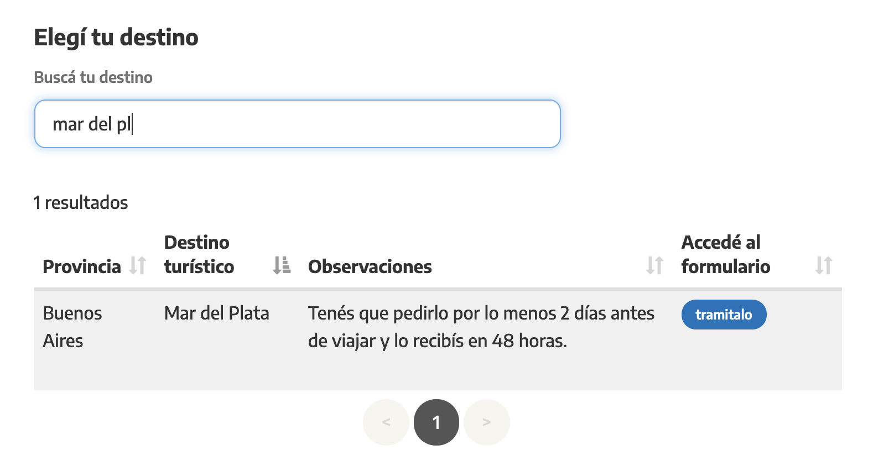Click the Buenos Aires province cell
The height and width of the screenshot is (471, 894).
[72, 327]
